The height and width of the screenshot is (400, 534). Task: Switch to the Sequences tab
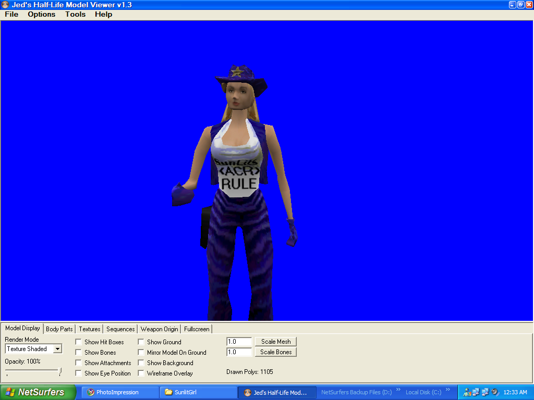pyautogui.click(x=120, y=329)
